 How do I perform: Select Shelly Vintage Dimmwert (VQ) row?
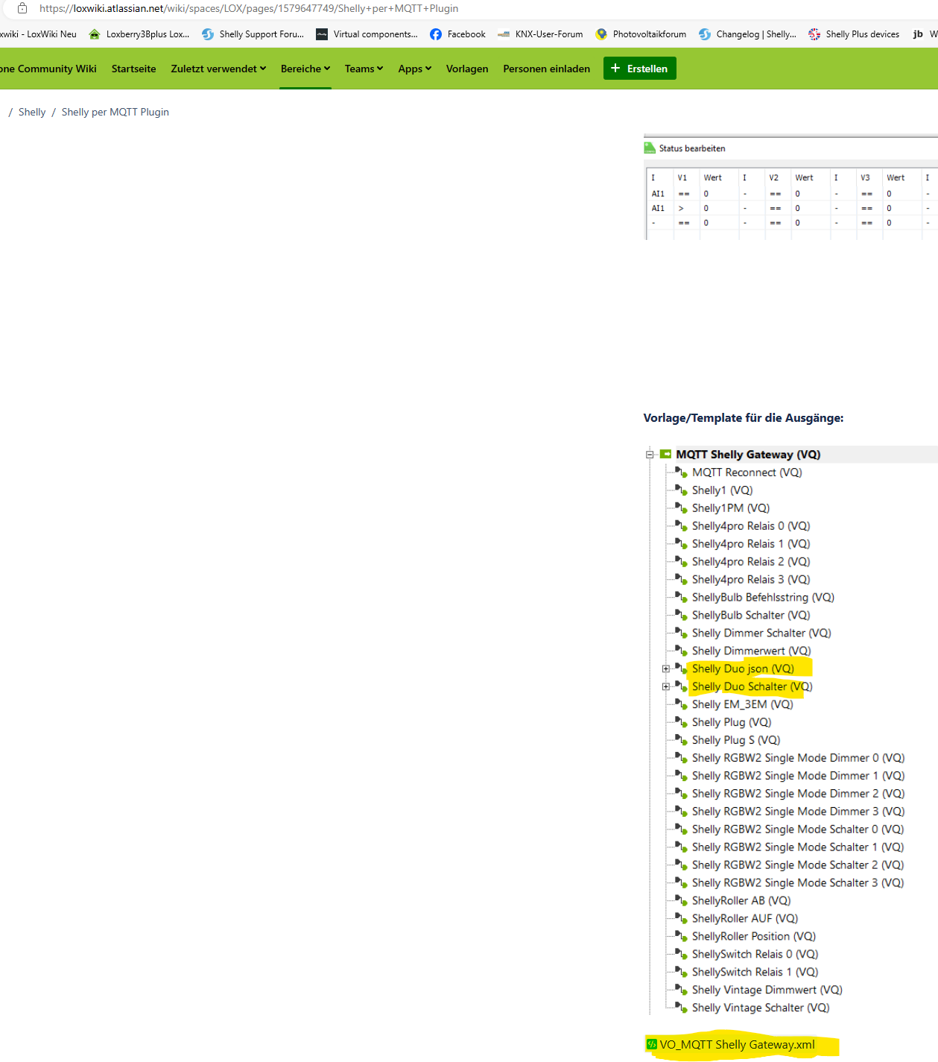point(767,990)
